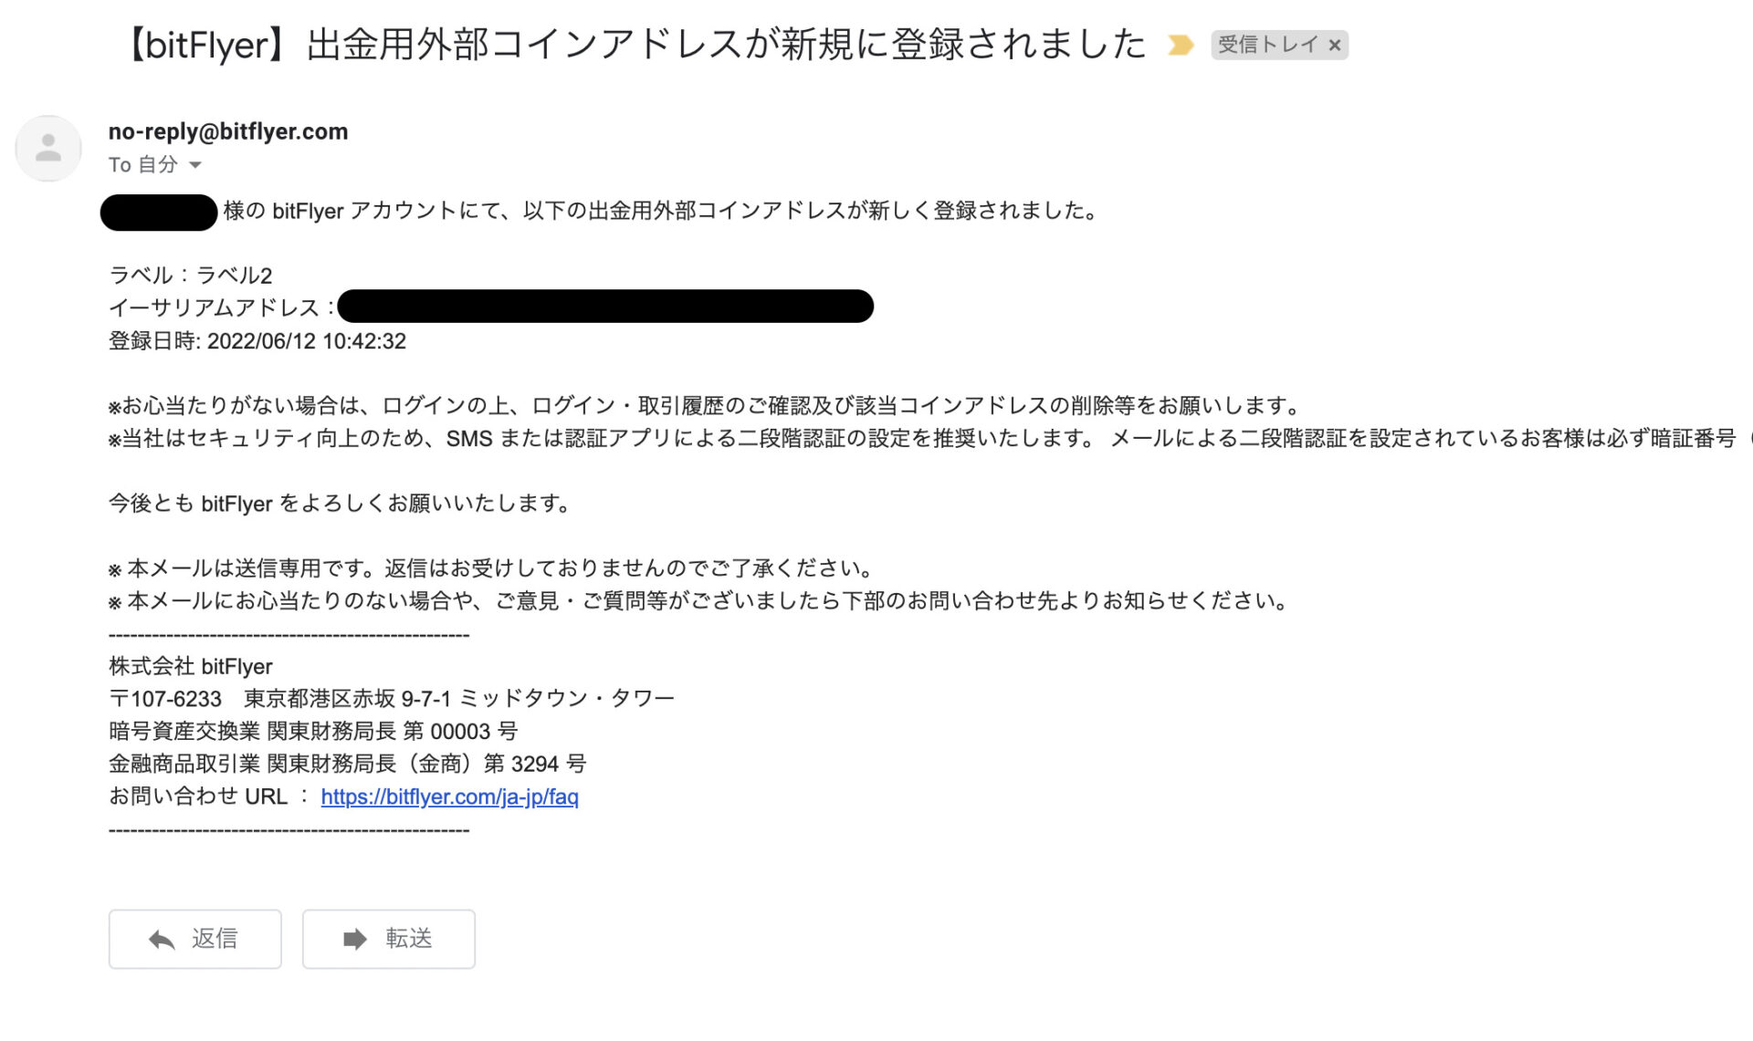
Task: Click the ラベル：ラベル2 line
Action: click(x=191, y=276)
